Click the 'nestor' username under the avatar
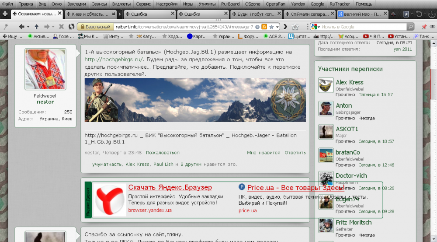437x242 pixels. pos(45,102)
